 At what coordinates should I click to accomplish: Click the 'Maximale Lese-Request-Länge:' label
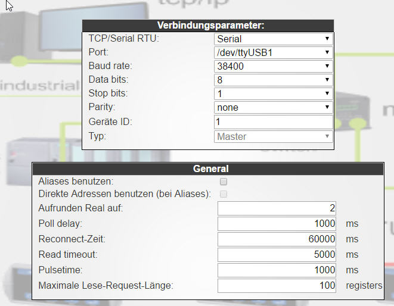coord(106,286)
